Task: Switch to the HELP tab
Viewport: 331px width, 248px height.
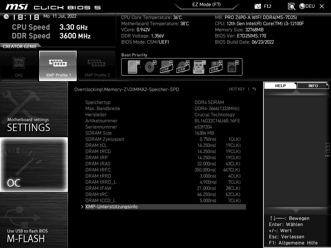Action: click(280, 86)
